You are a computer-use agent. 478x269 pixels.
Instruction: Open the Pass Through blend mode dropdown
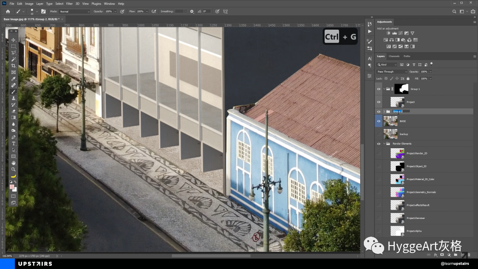[x=392, y=72]
